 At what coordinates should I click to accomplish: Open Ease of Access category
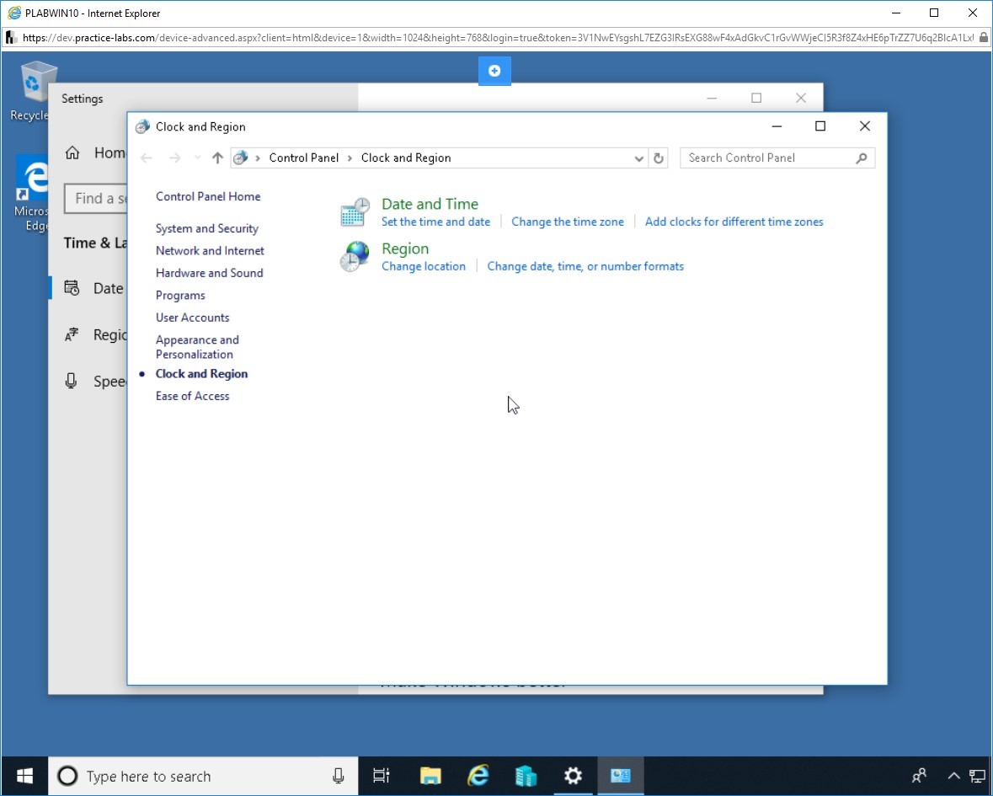192,396
